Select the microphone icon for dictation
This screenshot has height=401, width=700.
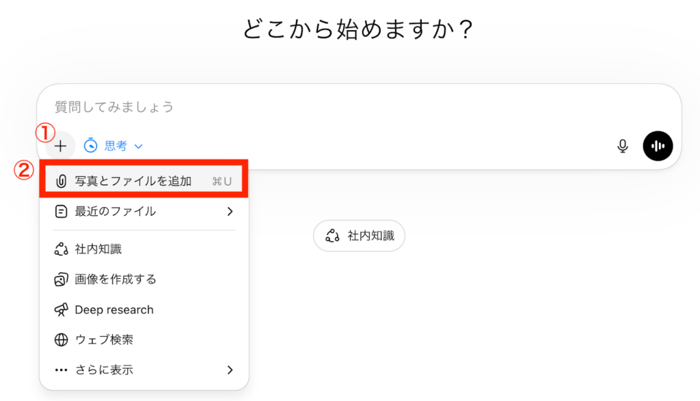point(623,146)
